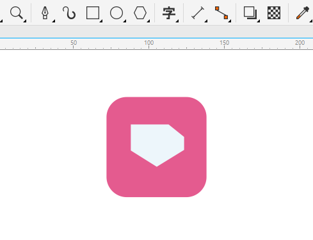The image size is (313, 240).
Task: Open the Text tool flyout arrow
Action: coord(177,21)
